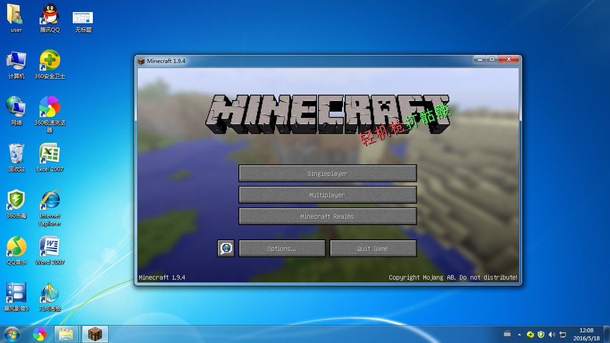Open Minecraft Realms

[x=327, y=216]
